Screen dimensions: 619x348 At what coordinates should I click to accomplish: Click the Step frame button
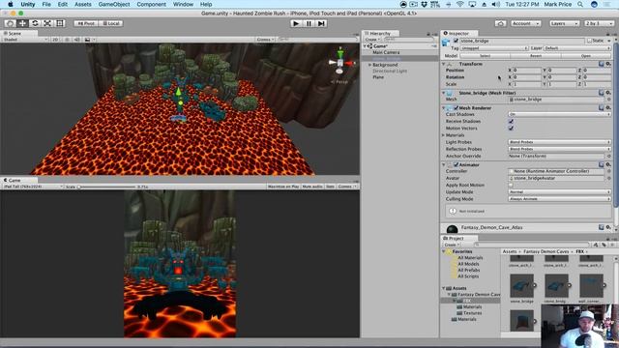321,23
